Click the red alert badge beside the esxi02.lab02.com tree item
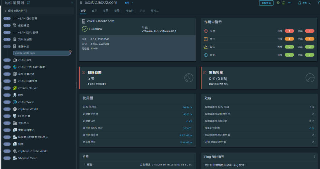320x169 pixels. pos(70,51)
